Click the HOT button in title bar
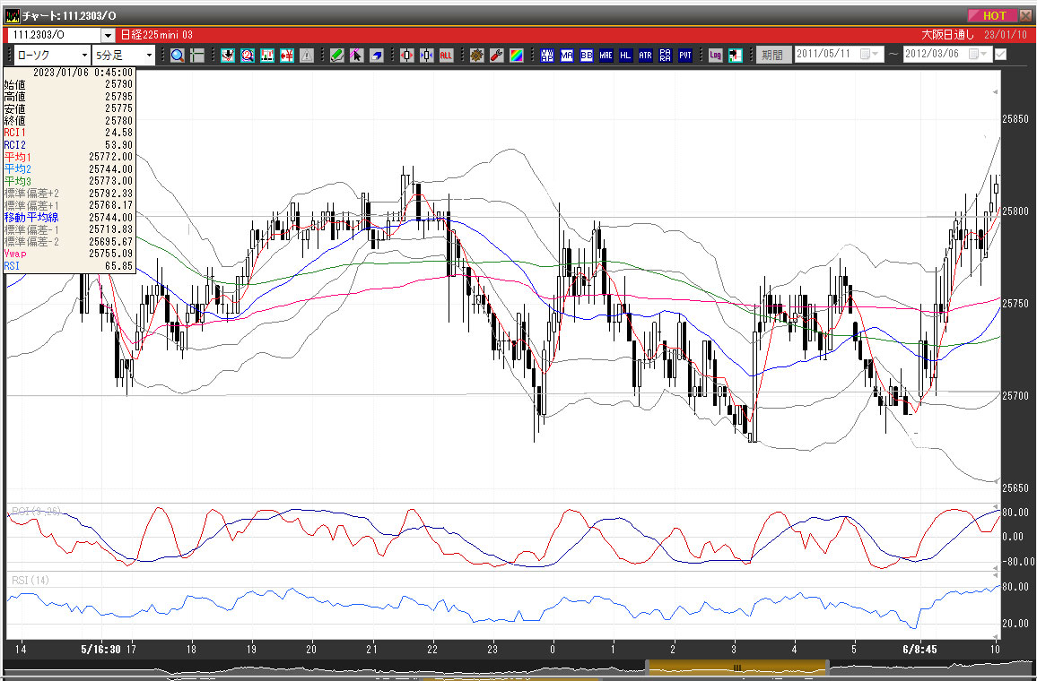1037x681 pixels. pyautogui.click(x=992, y=15)
